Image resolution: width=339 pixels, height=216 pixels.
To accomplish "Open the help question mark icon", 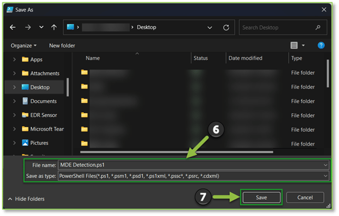I will [321, 46].
